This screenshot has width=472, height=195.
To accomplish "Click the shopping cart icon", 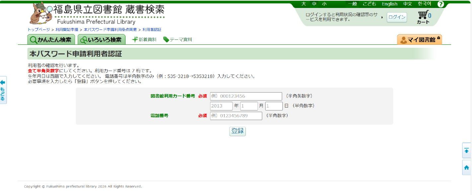I will (x=423, y=16).
